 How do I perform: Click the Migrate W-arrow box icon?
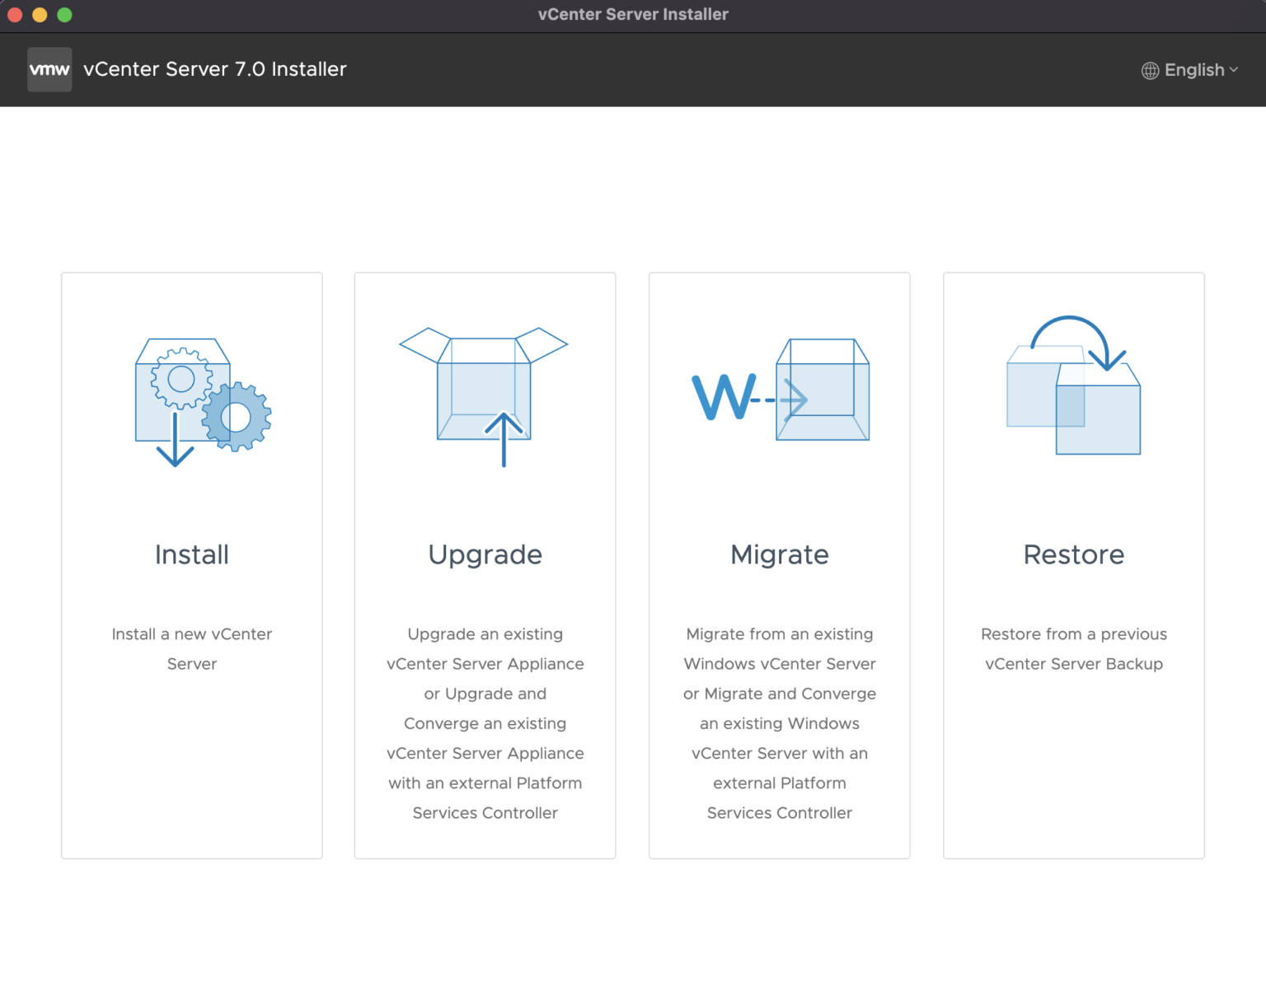(780, 390)
